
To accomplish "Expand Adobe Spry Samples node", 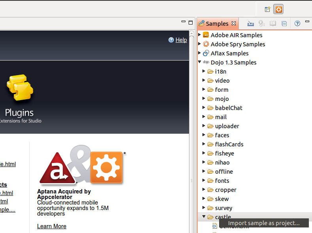I will coord(199,44).
